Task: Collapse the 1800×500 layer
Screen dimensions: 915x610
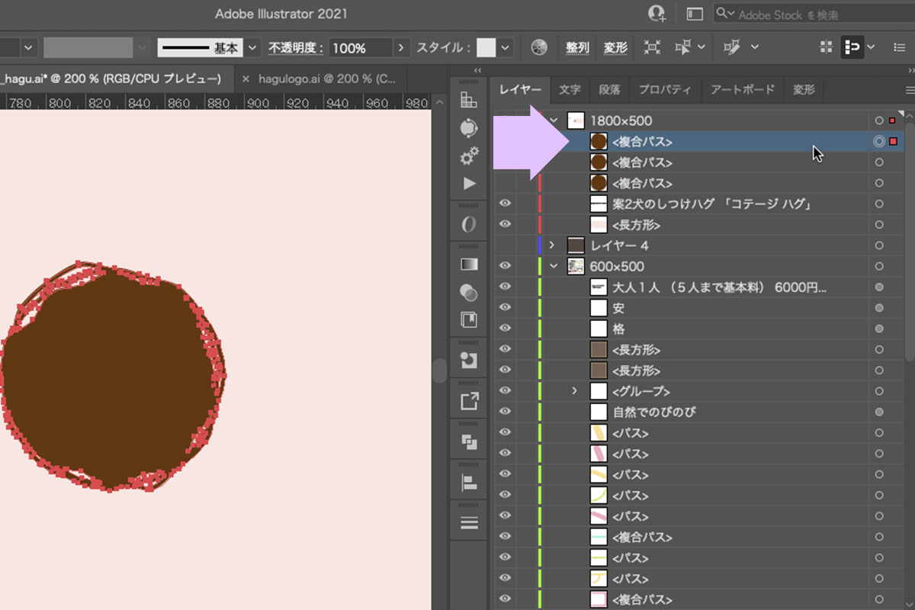Action: point(554,120)
